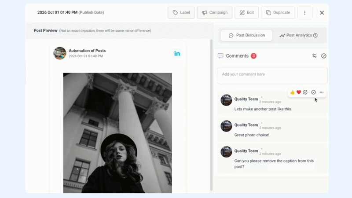The image size is (352, 198).
Task: Switch to the Post Discussion tab
Action: (x=246, y=35)
